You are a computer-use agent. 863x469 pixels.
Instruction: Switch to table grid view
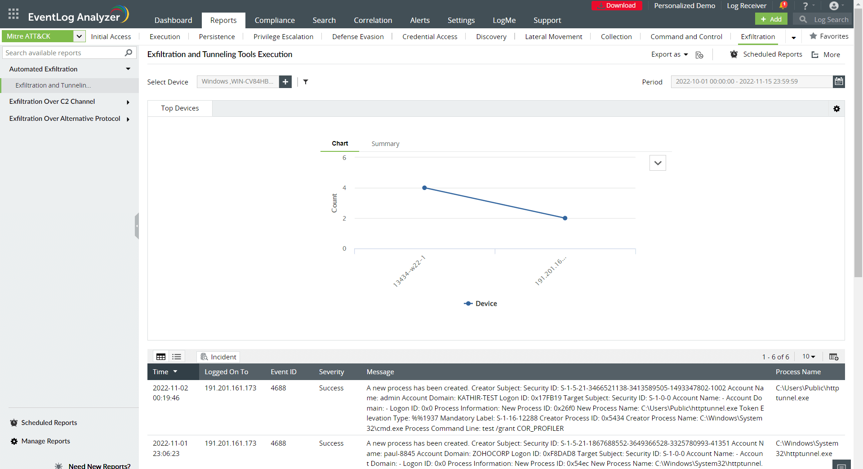tap(161, 357)
